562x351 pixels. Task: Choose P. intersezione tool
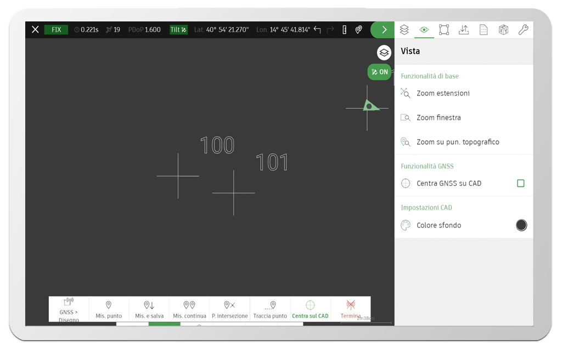tap(229, 309)
